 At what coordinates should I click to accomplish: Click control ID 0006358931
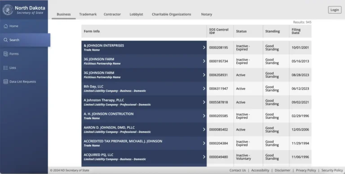coord(218,75)
